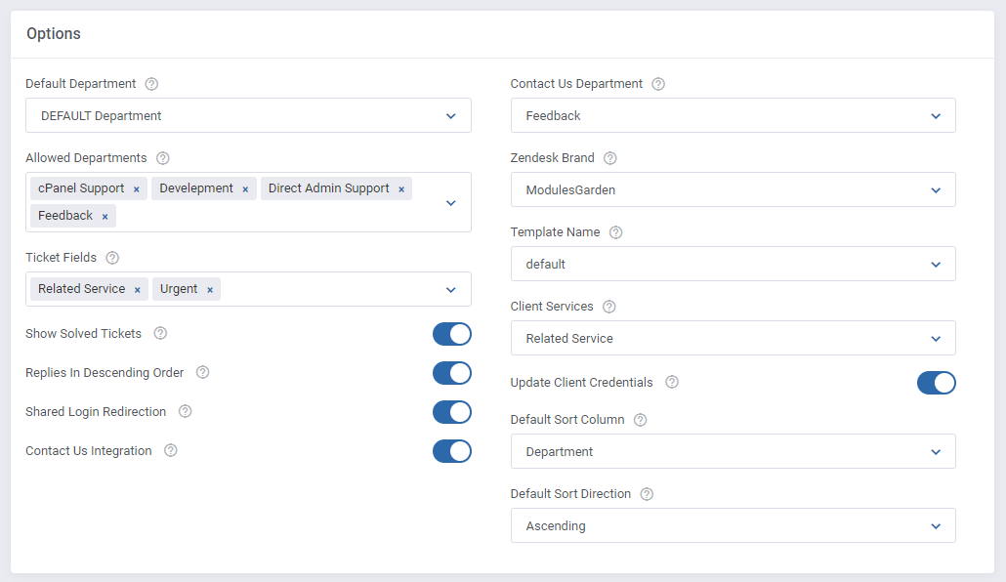Screen dimensions: 1006x582
Task: Open Default Department dropdown
Action: click(x=248, y=115)
